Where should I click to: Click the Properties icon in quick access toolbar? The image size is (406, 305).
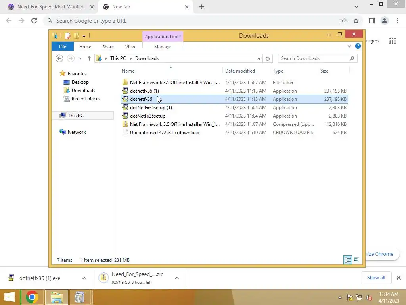67,36
